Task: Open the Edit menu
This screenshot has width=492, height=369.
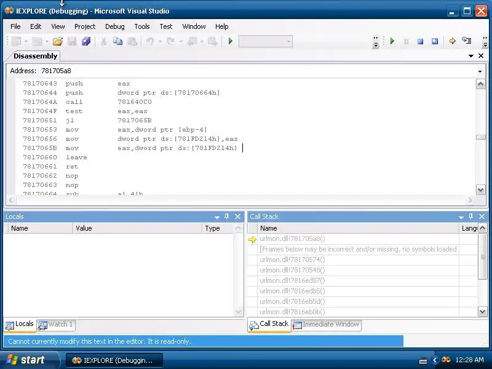Action: [x=36, y=26]
